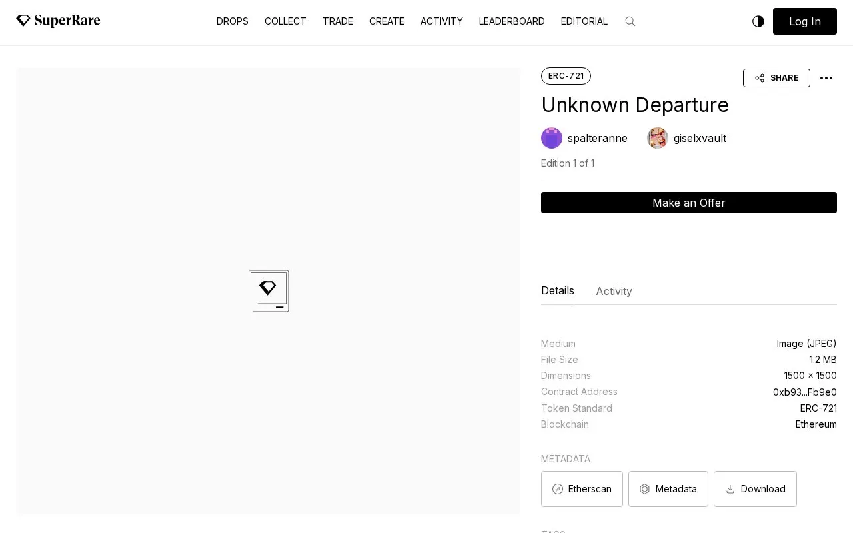853x533 pixels.
Task: Open Etherscan metadata link
Action: click(582, 489)
